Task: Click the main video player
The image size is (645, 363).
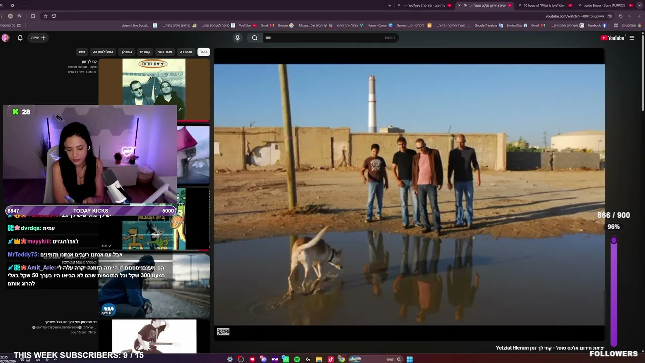Action: 409,195
